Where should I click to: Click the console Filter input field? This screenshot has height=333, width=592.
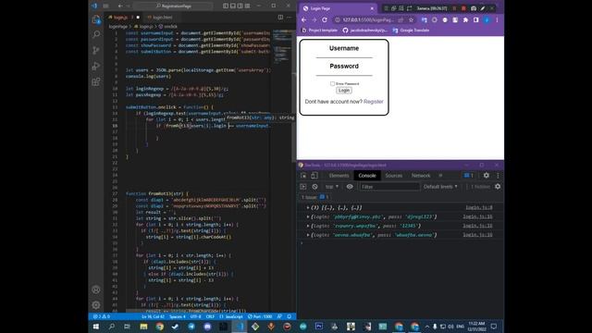click(389, 187)
